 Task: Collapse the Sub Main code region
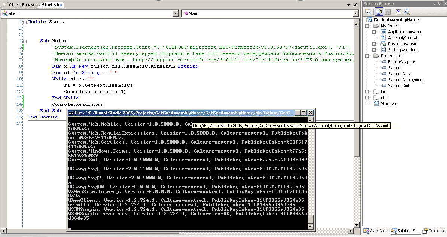coord(25,41)
